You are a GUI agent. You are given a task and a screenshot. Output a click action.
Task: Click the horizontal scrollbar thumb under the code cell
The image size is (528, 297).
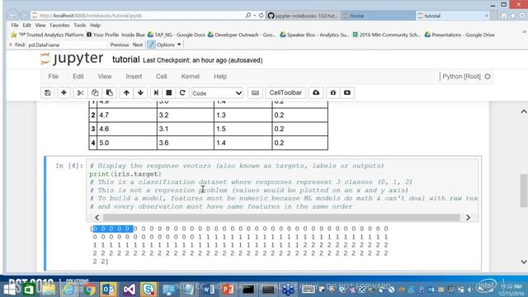[x=281, y=218]
